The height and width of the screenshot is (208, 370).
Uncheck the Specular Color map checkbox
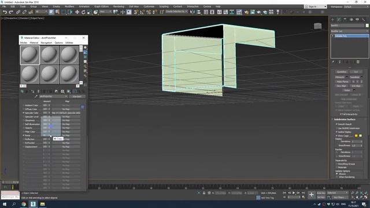(24, 113)
